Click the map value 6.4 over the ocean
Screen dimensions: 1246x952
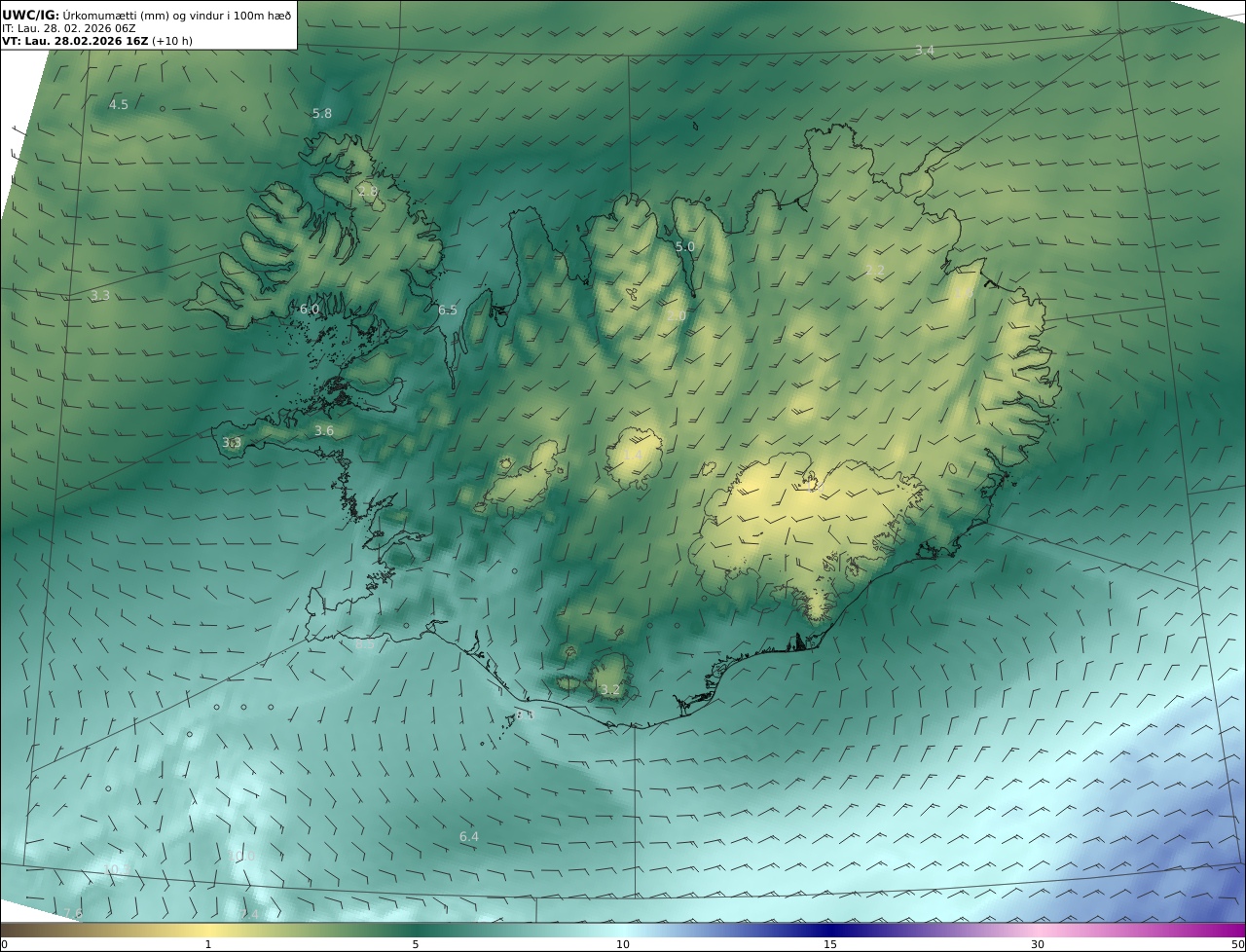pos(469,837)
